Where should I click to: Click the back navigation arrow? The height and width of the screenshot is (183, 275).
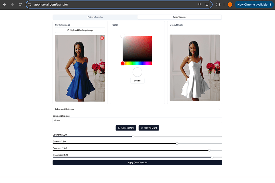[5, 4]
